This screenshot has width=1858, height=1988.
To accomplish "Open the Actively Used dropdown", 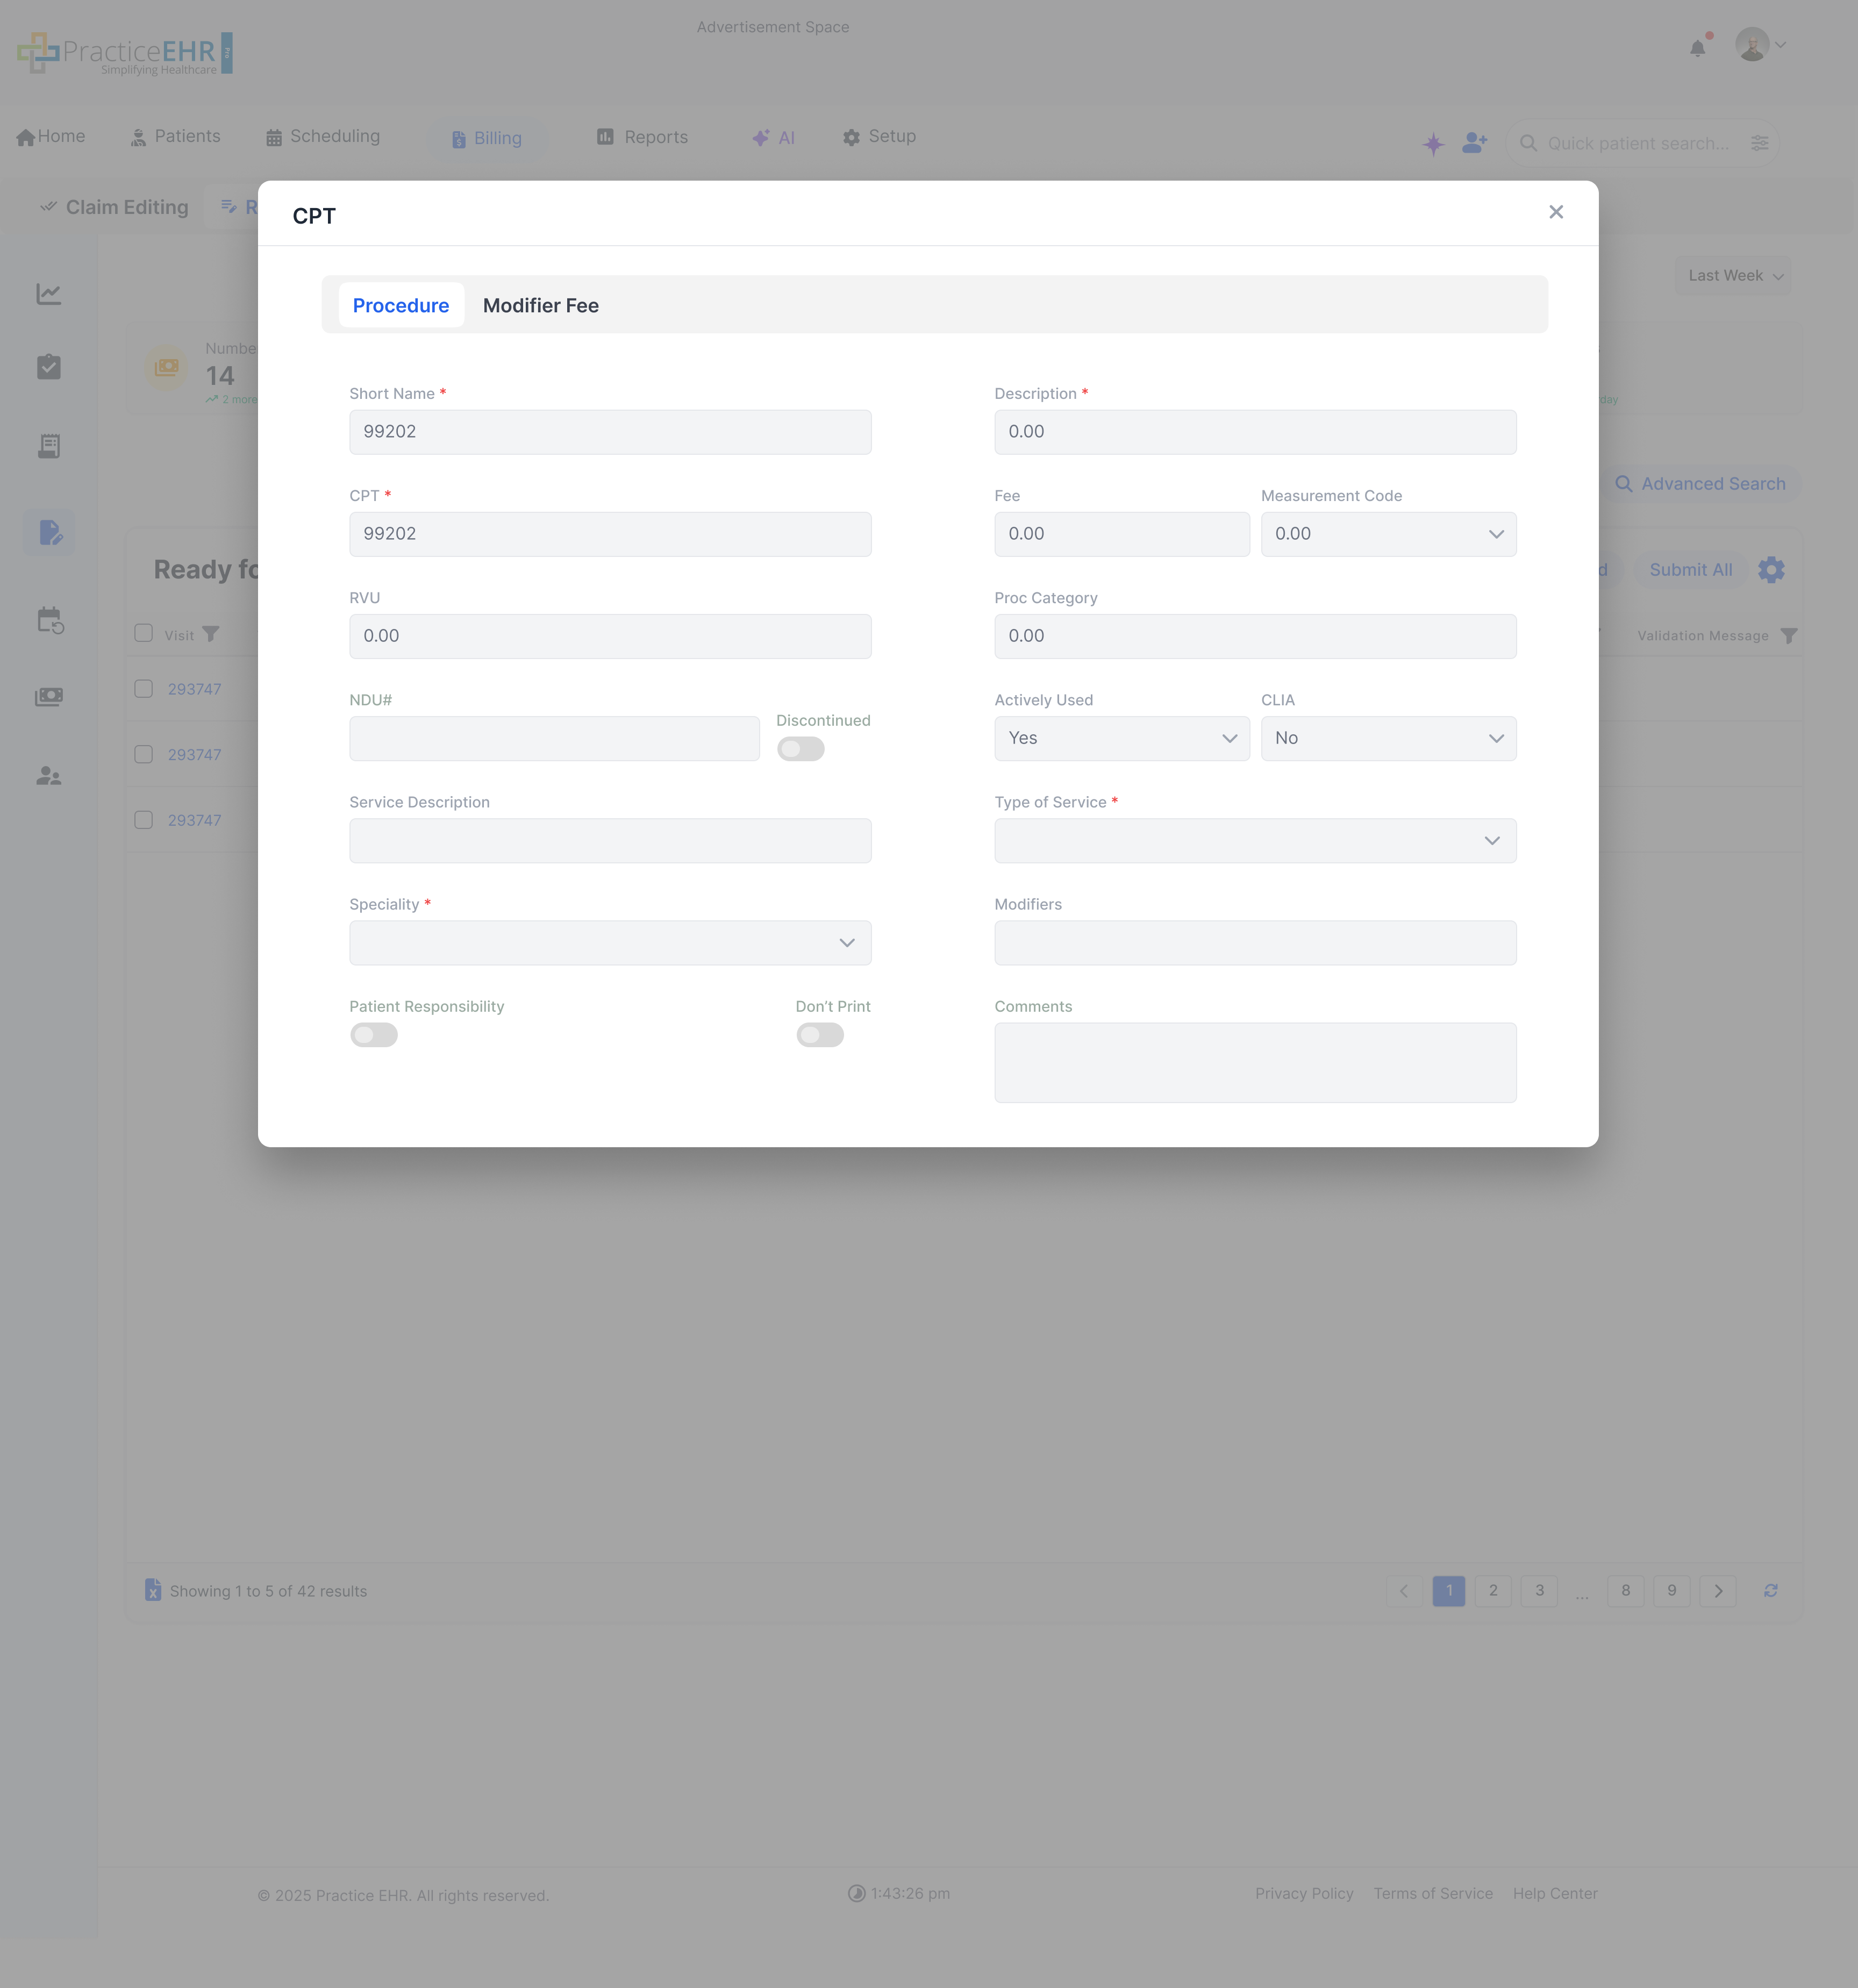I will pyautogui.click(x=1121, y=739).
